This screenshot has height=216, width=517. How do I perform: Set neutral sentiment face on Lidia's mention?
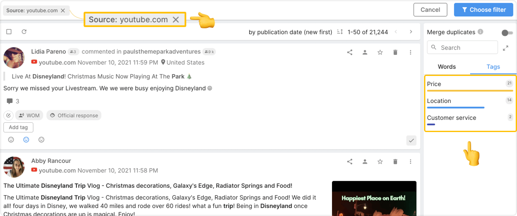26,140
